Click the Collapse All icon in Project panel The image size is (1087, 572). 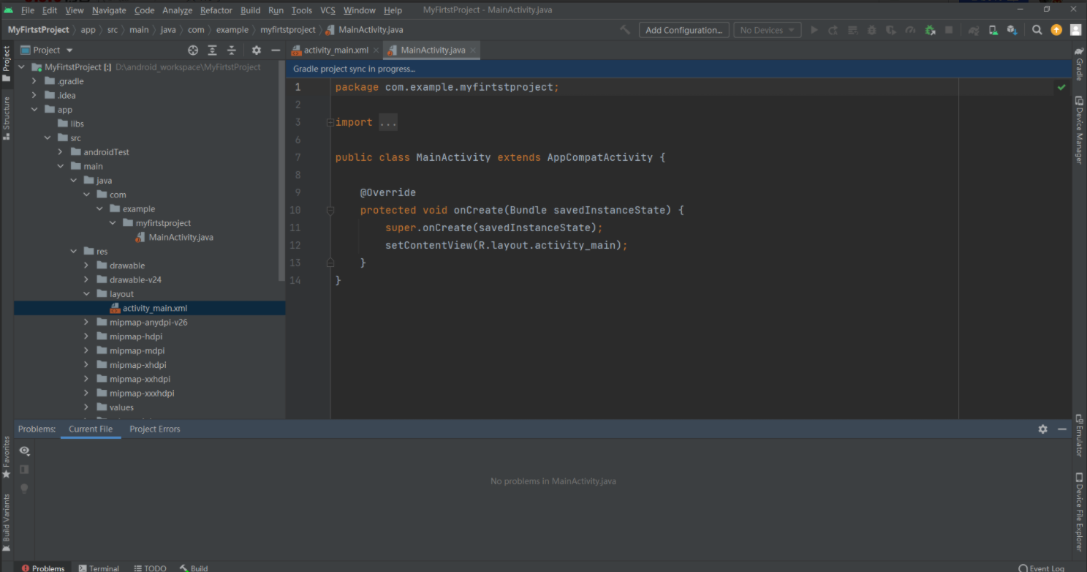click(232, 50)
